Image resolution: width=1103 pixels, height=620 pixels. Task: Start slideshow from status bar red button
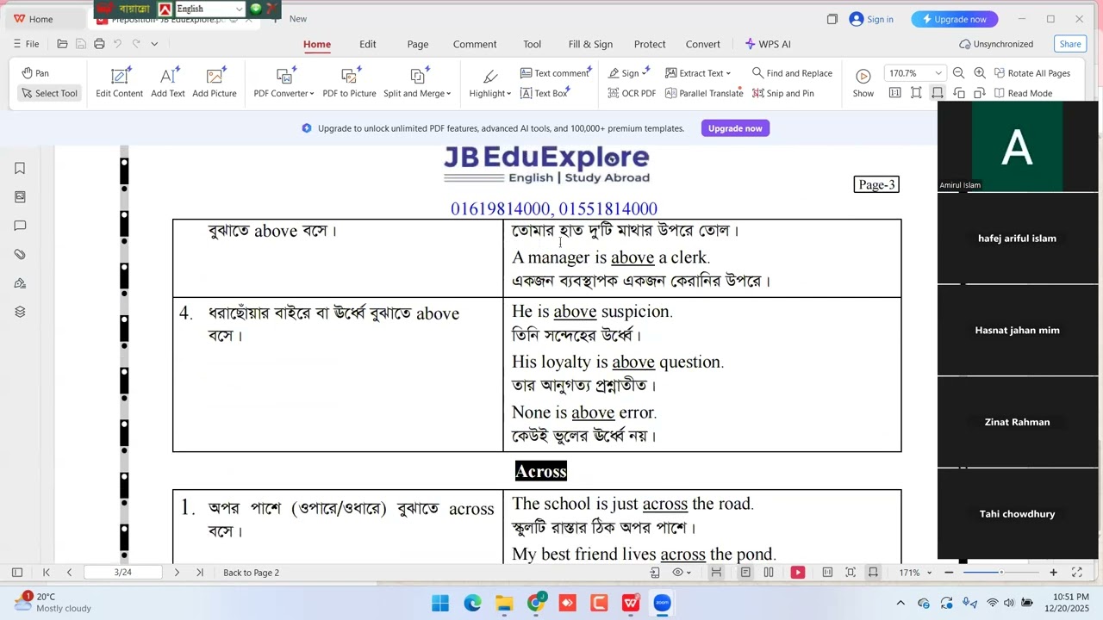(x=798, y=573)
